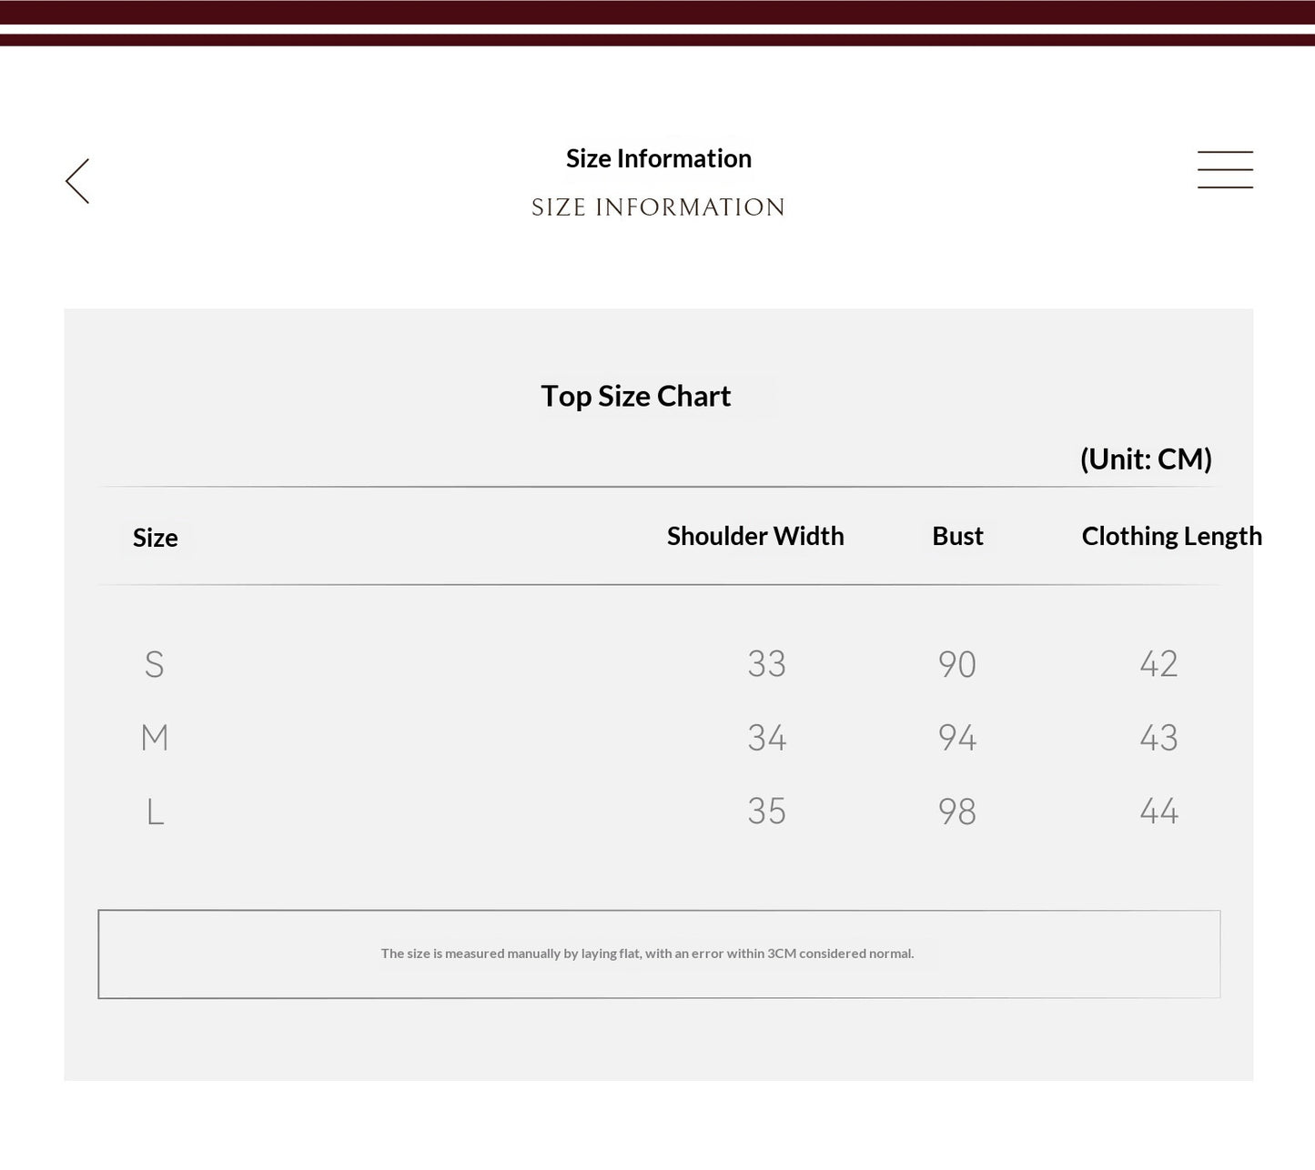Select the SIZE INFORMATION subtitle text
This screenshot has height=1170, width=1315.
point(658,207)
